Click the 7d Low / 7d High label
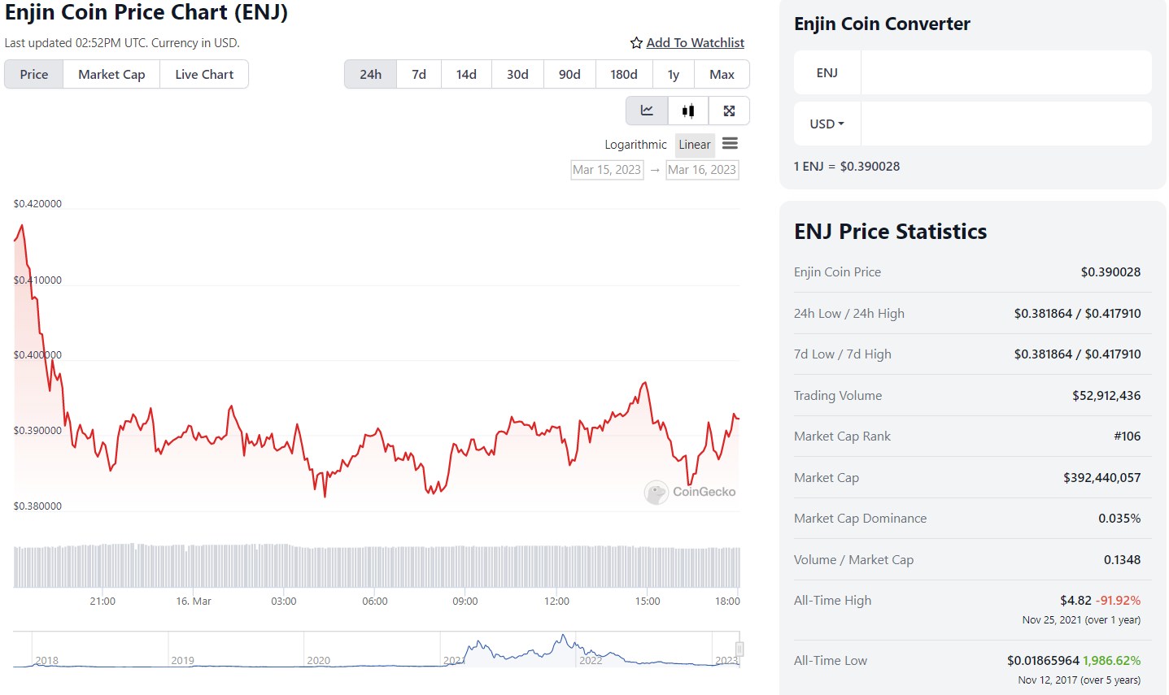Viewport: 1169px width, 695px height. 843,354
